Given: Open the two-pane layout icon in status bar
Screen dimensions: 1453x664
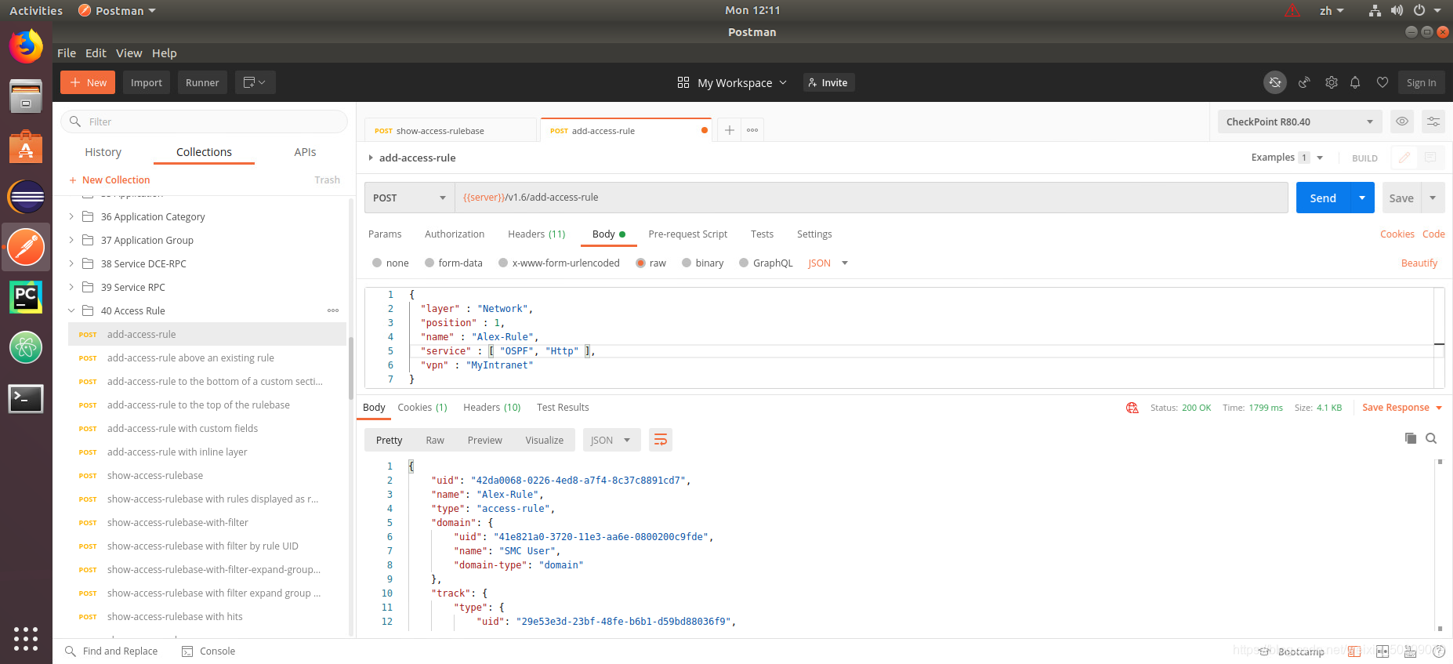Looking at the screenshot, I should click(1382, 651).
